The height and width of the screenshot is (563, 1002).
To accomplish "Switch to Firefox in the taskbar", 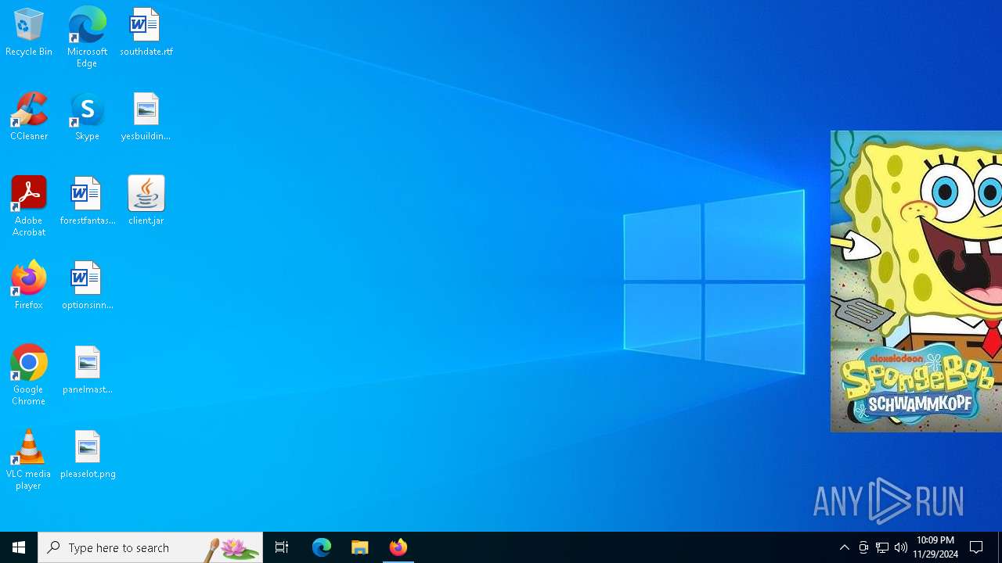I will (x=398, y=547).
